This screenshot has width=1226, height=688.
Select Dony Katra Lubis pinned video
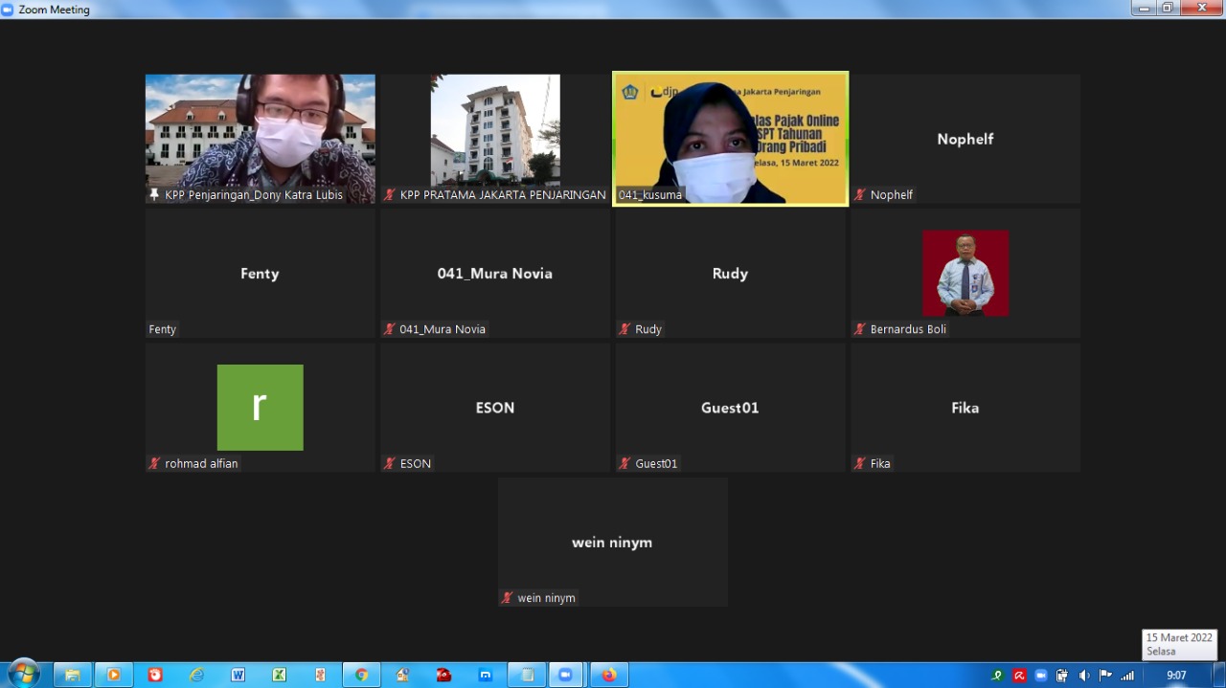coord(260,138)
